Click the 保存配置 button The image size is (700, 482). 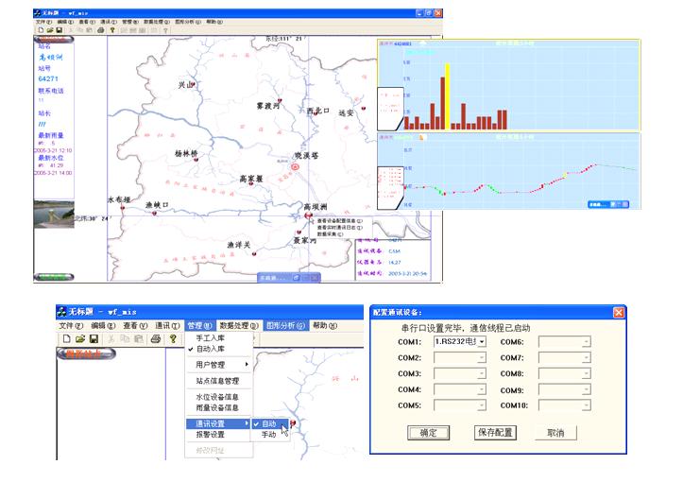coord(495,432)
